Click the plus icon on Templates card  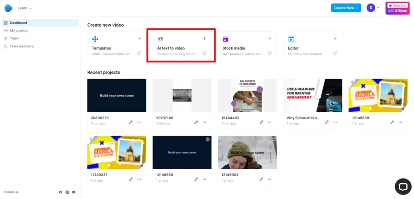pos(139,39)
